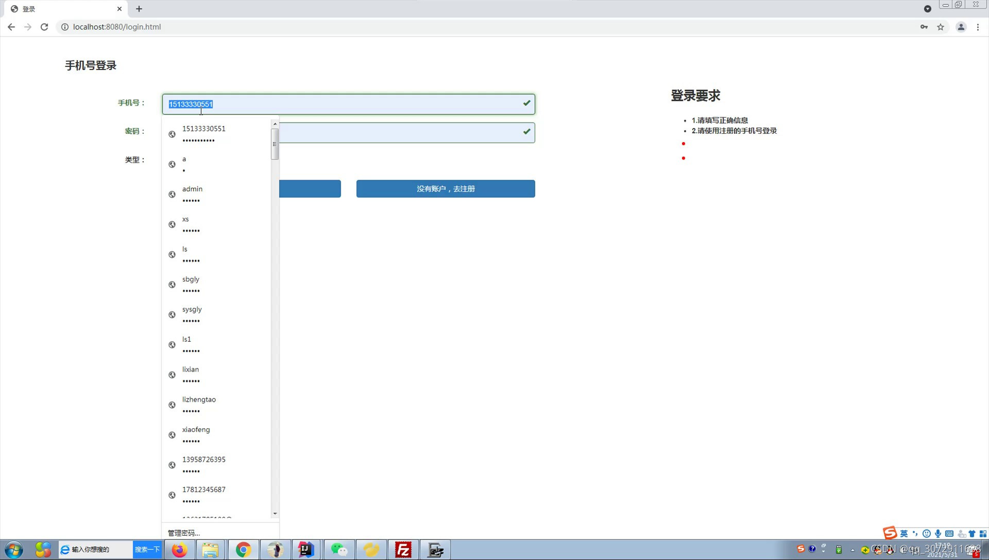Image resolution: width=989 pixels, height=560 pixels.
Task: Launch FileZilla from the taskbar
Action: point(403,550)
